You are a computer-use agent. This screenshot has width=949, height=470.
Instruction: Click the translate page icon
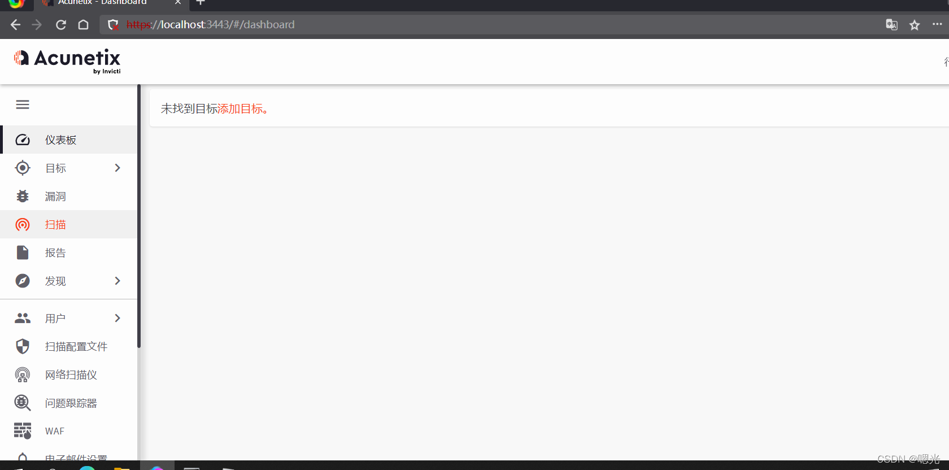(891, 24)
